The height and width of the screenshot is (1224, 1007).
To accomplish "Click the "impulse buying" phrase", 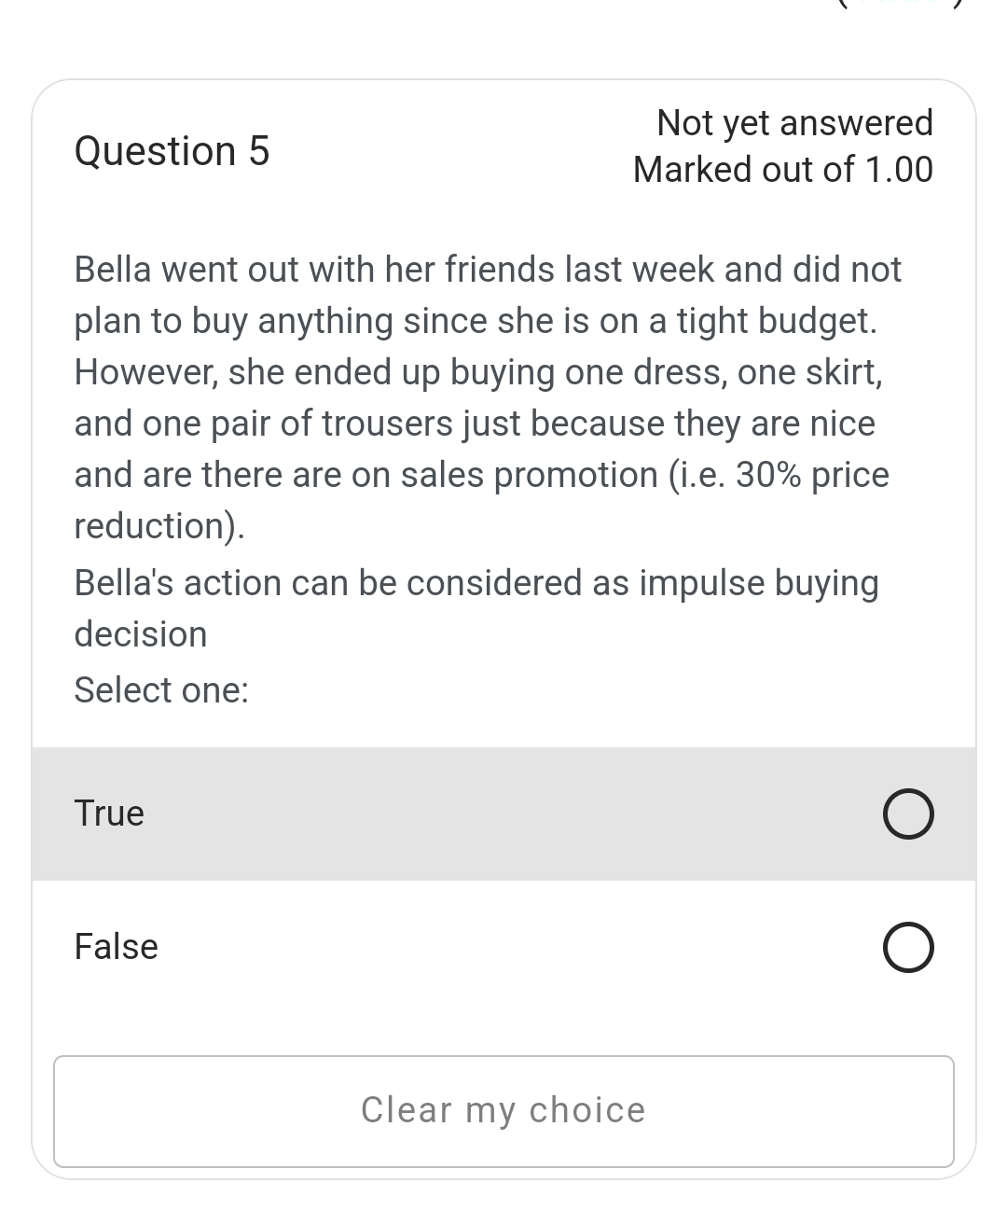I will (758, 583).
